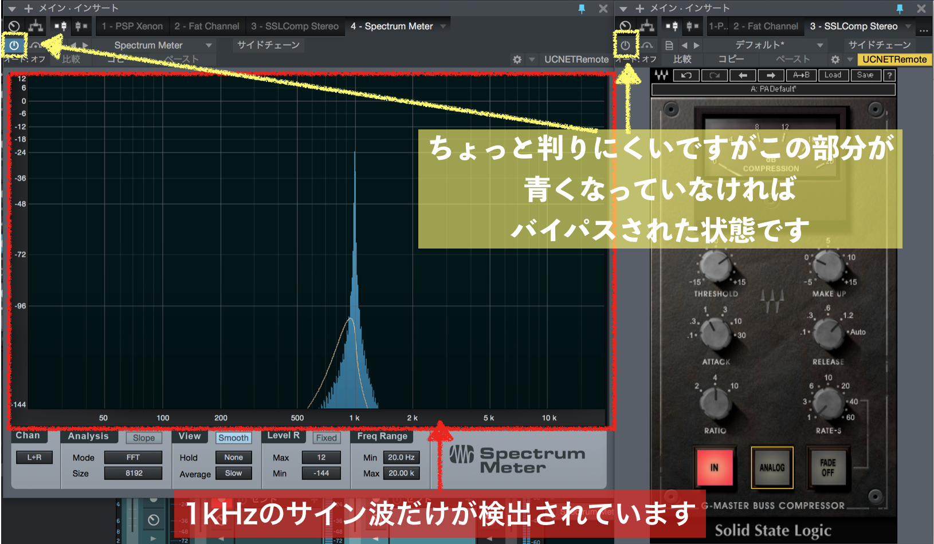Open the automation dial icon, right window

point(626,26)
